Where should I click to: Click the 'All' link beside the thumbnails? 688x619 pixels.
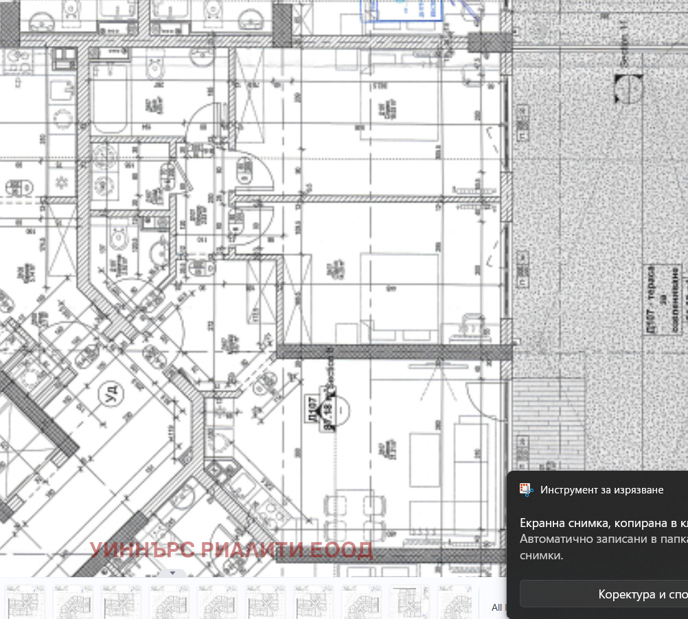click(x=496, y=607)
